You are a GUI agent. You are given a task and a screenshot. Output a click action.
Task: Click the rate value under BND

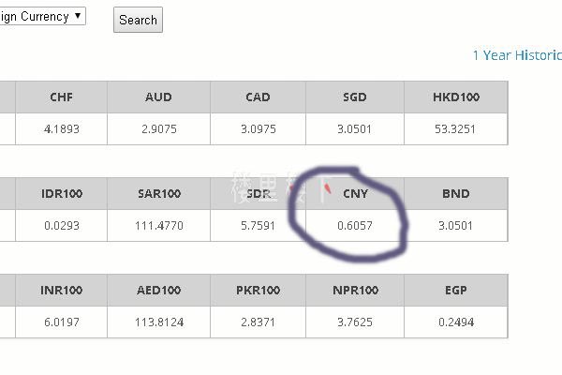pyautogui.click(x=456, y=225)
